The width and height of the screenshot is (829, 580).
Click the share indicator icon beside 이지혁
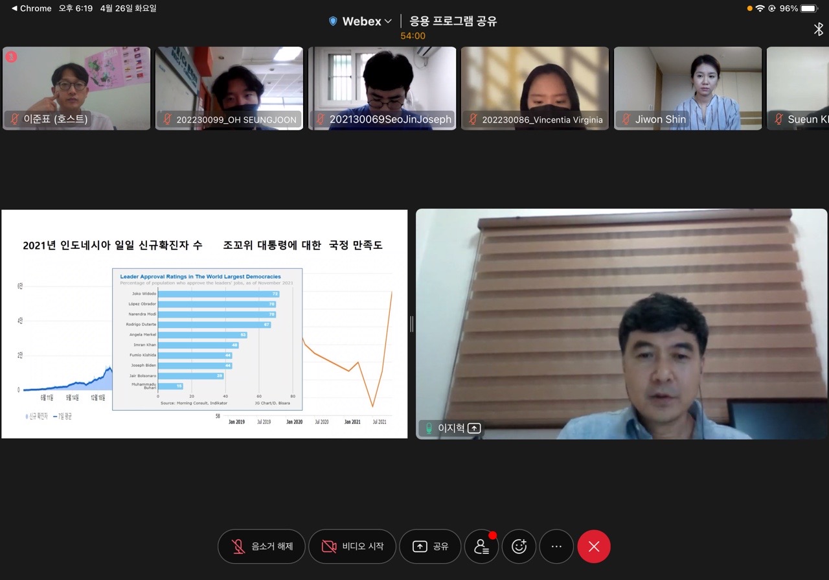point(474,428)
